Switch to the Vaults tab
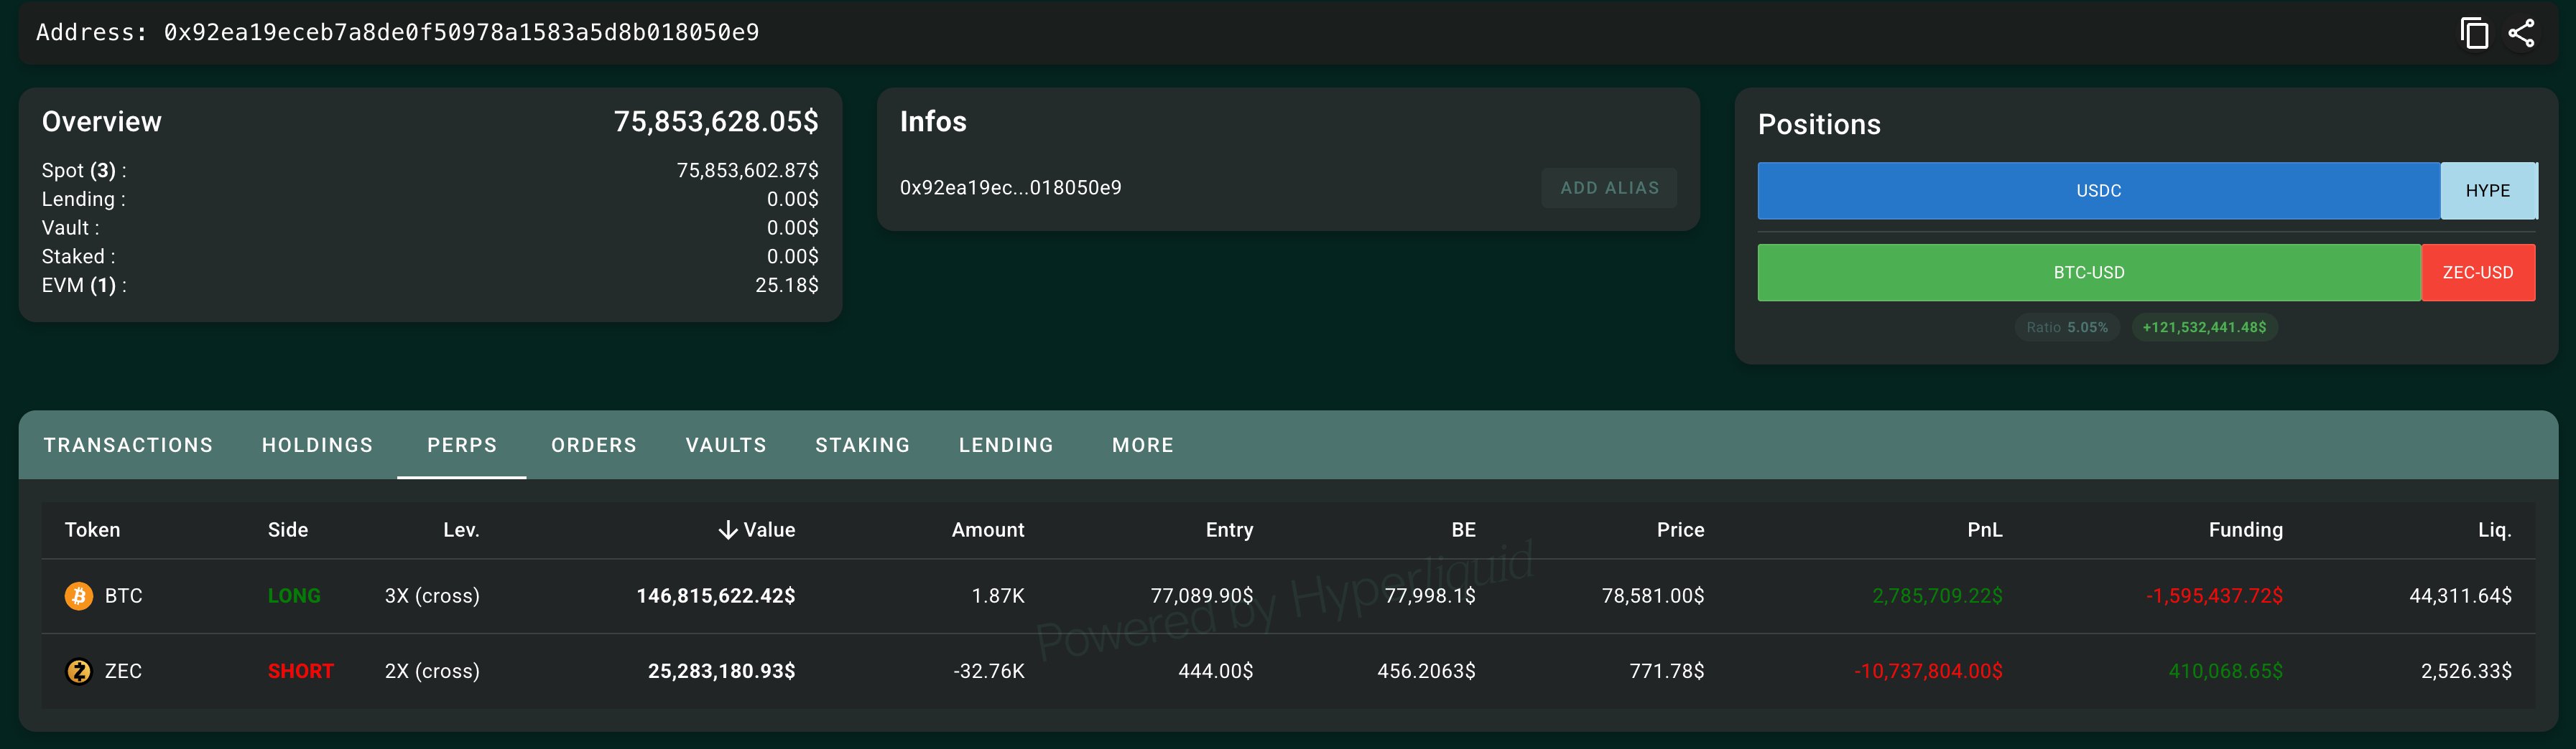2576x749 pixels. [x=726, y=446]
